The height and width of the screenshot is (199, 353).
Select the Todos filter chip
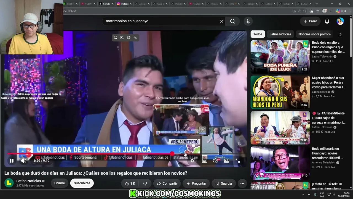point(258,34)
